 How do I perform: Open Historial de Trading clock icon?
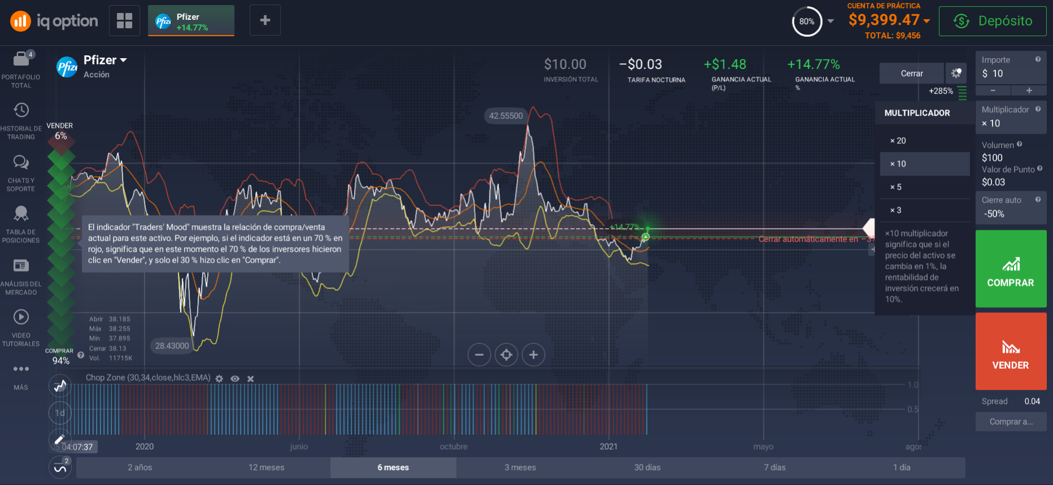tap(21, 110)
